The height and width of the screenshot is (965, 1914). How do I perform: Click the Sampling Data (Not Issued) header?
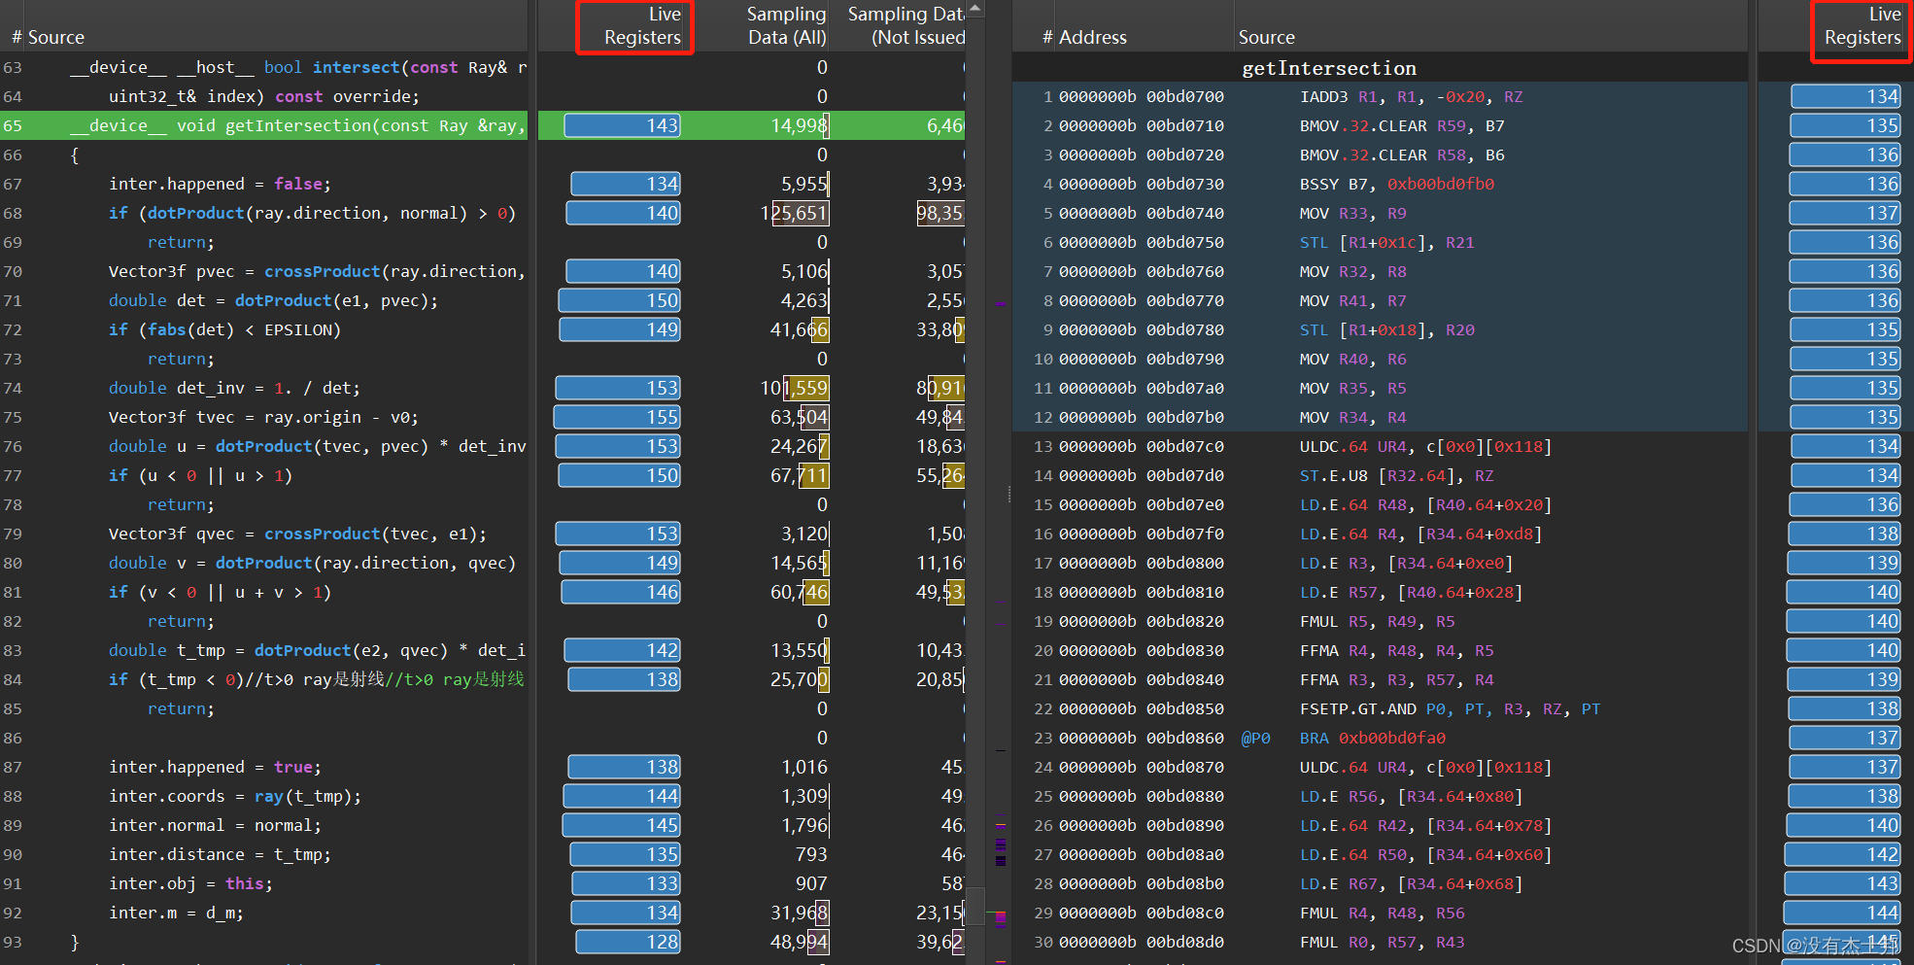(906, 26)
